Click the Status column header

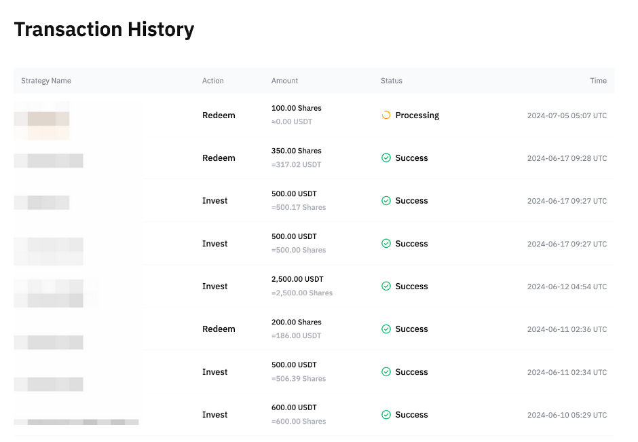[391, 81]
